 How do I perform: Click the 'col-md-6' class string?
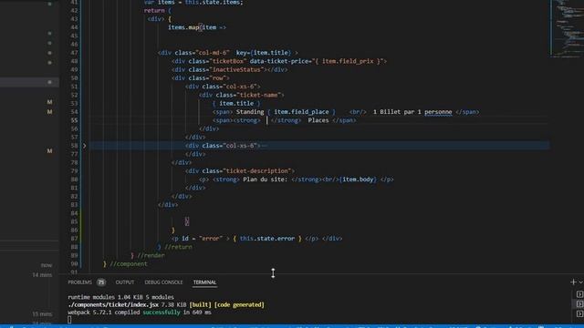tap(214, 53)
